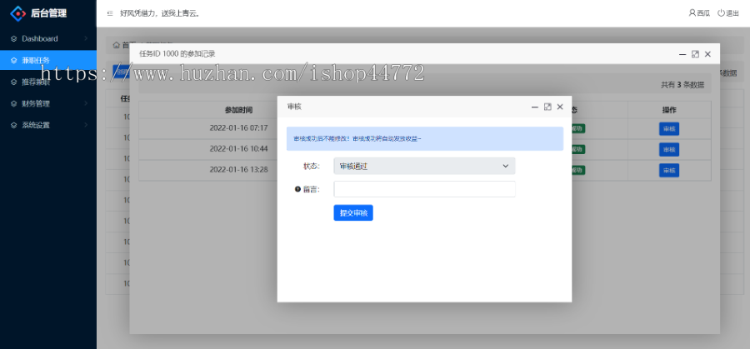
Task: Click 审核 button for 13:28 record
Action: tap(668, 170)
